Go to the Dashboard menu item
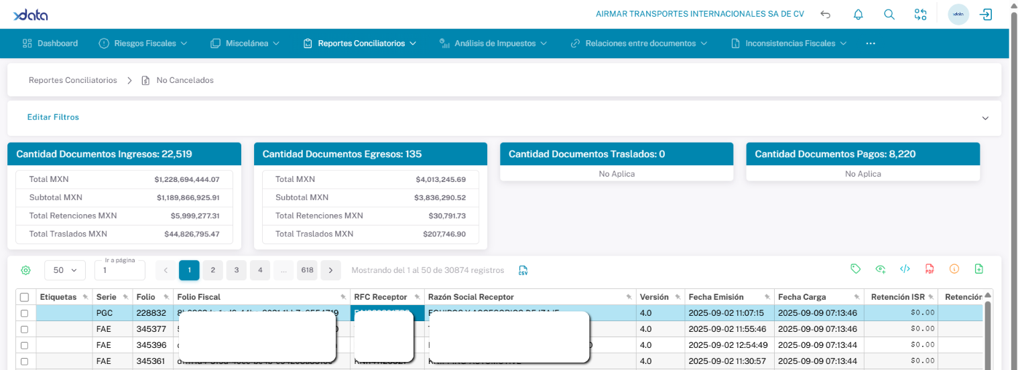Image resolution: width=1018 pixels, height=370 pixels. 50,43
